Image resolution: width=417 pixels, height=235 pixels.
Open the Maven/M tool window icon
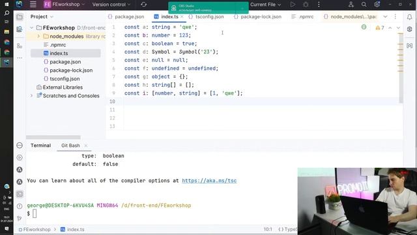tap(410, 46)
